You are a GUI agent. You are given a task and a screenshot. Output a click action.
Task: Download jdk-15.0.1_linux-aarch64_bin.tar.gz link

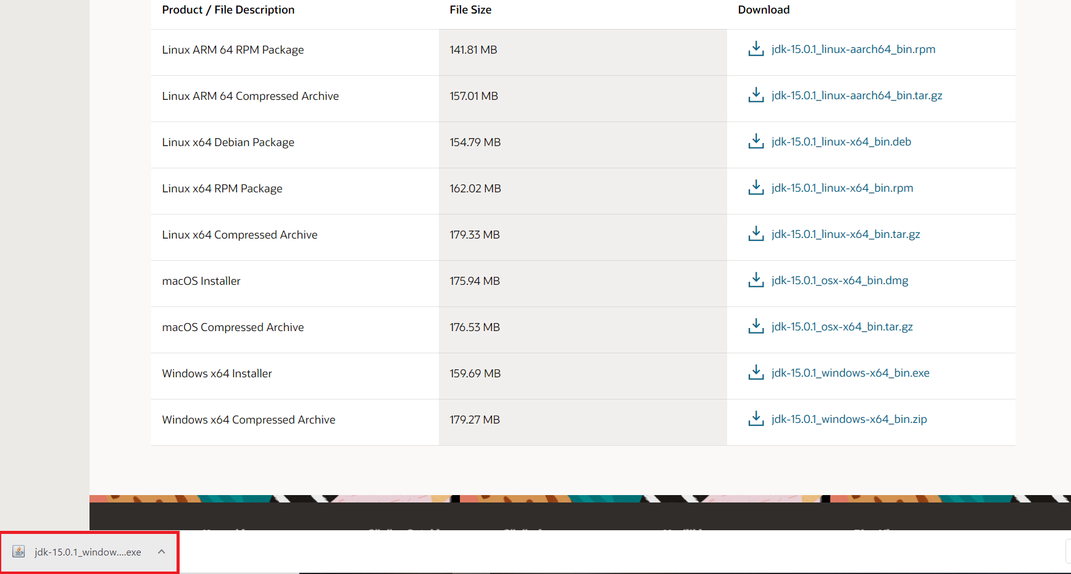857,96
